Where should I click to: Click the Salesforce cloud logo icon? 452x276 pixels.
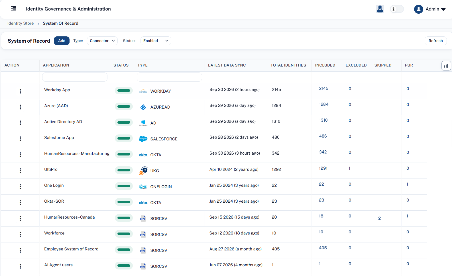(x=143, y=139)
